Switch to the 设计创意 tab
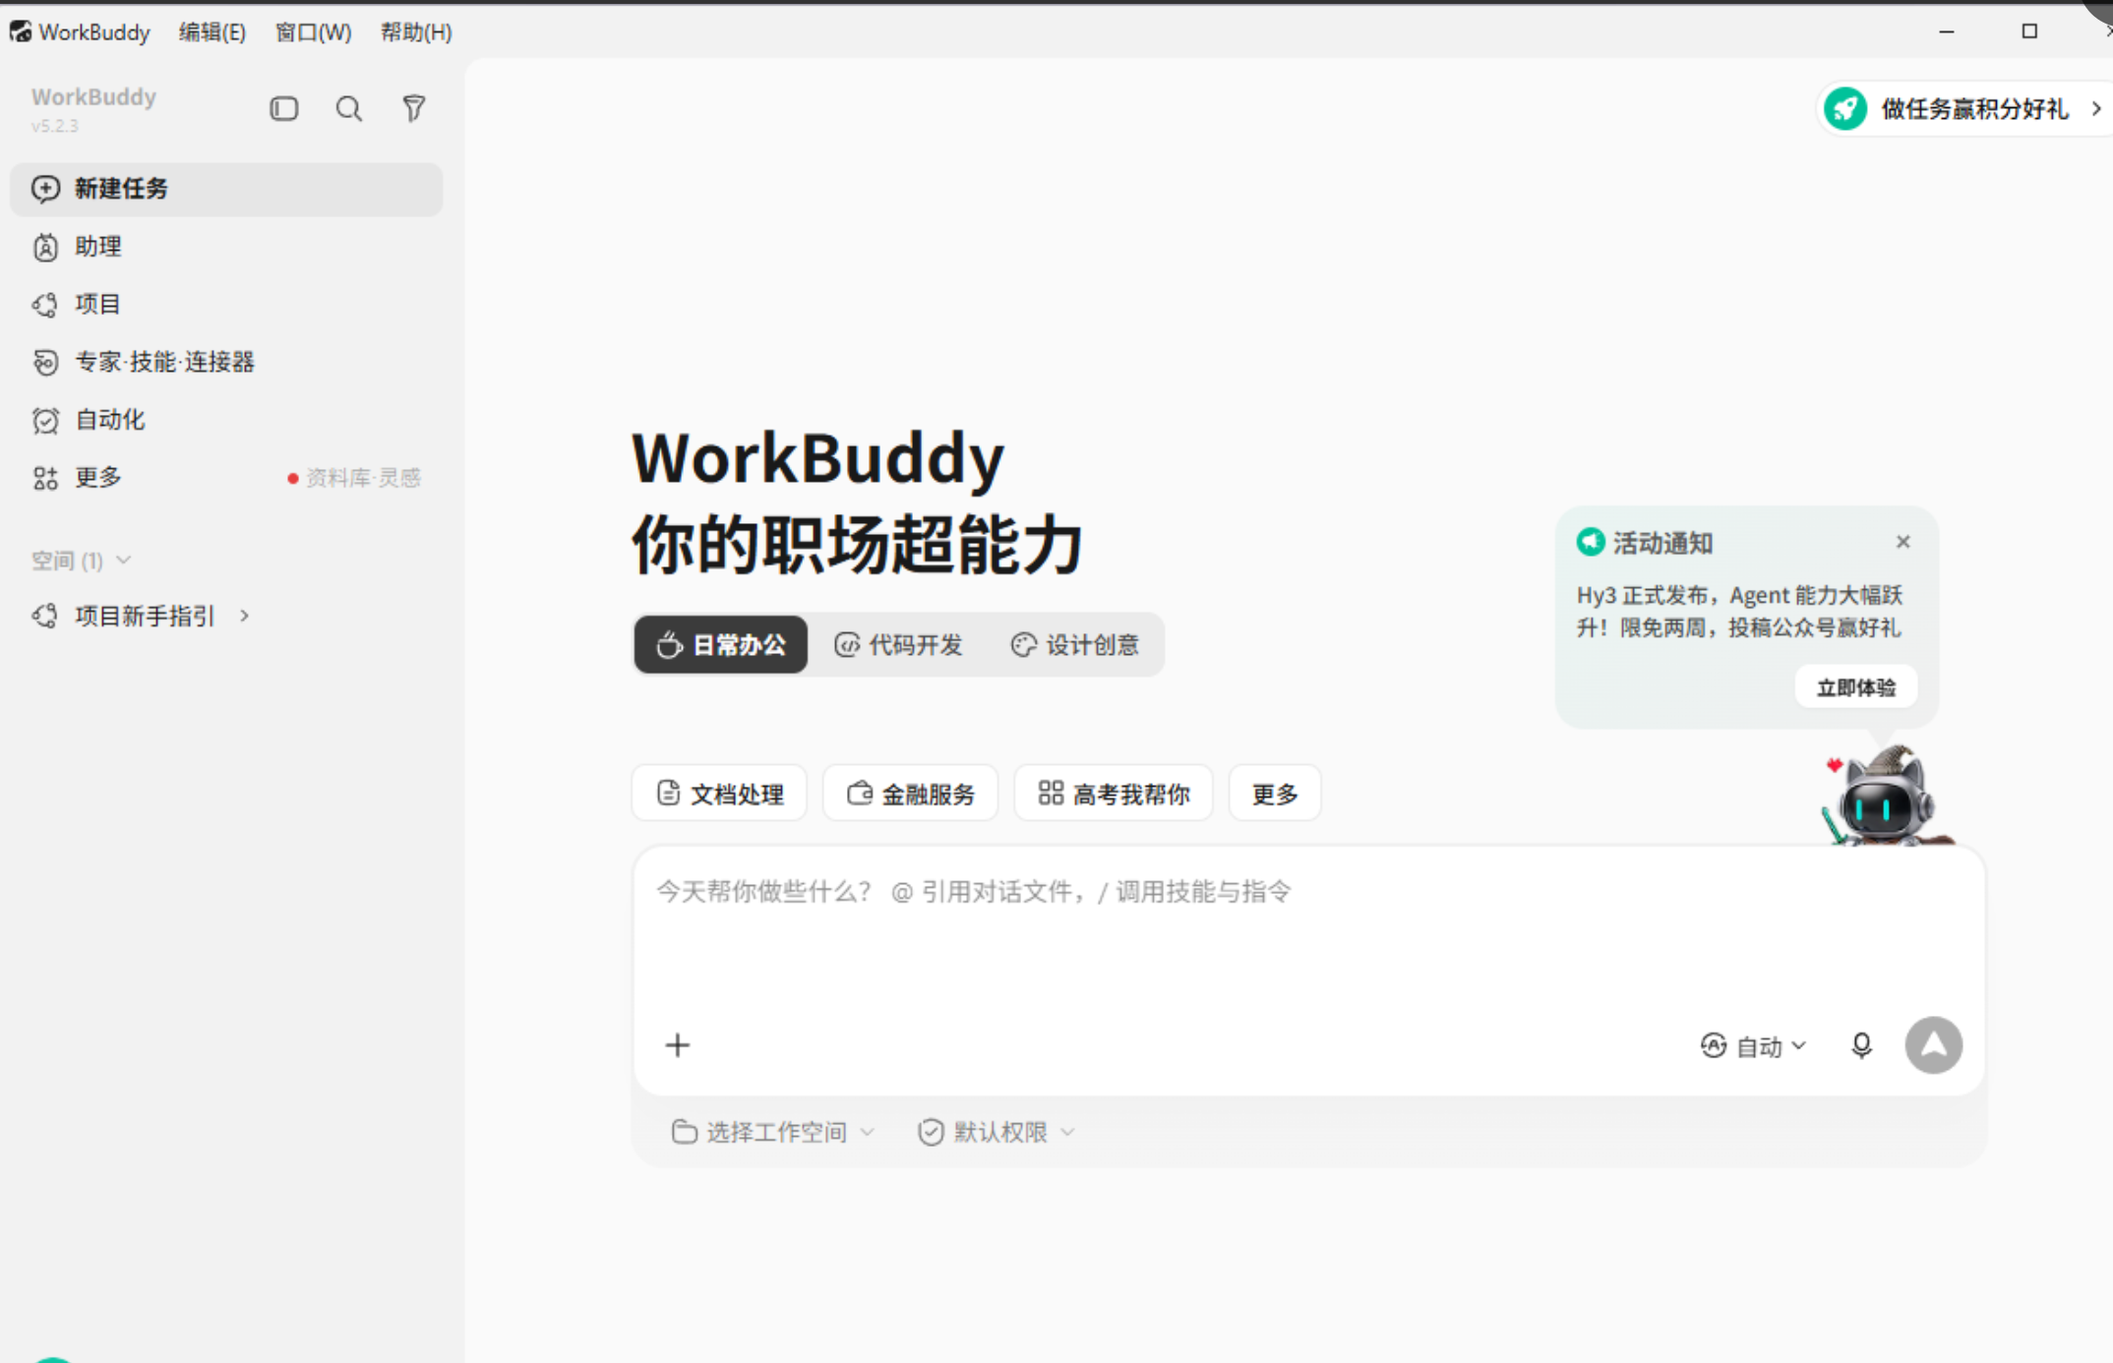Image resolution: width=2113 pixels, height=1363 pixels. pos(1074,645)
